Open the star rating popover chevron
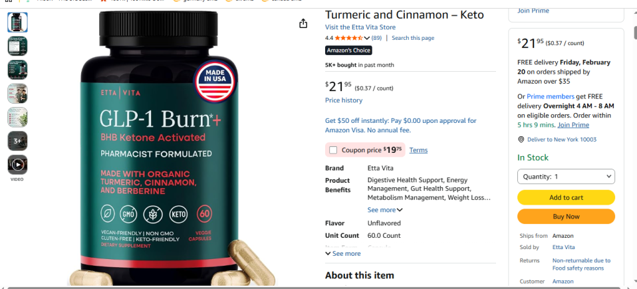Screen dimensions: 637x289 [367, 38]
